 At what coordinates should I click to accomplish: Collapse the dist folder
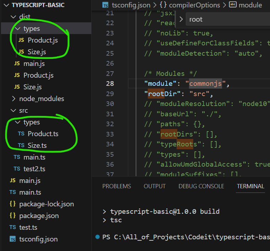(13, 17)
